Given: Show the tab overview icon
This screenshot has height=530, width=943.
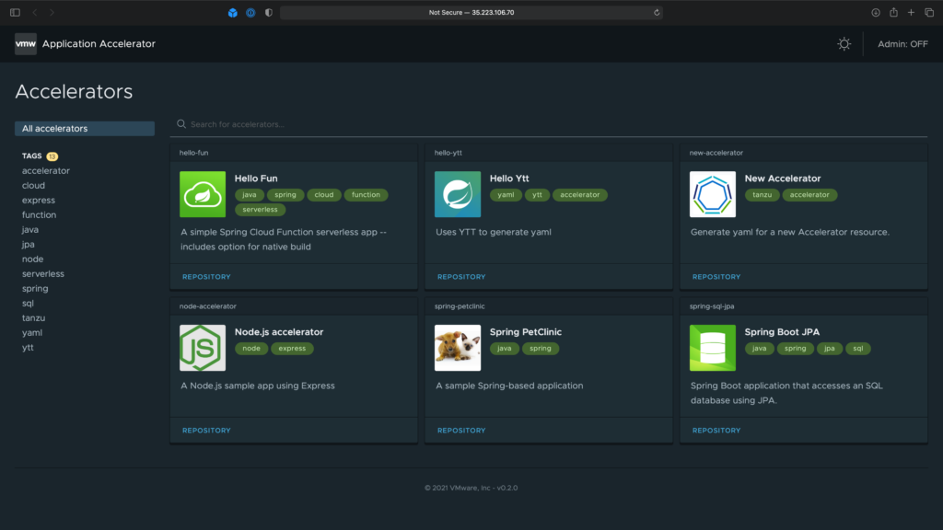Looking at the screenshot, I should (x=929, y=12).
